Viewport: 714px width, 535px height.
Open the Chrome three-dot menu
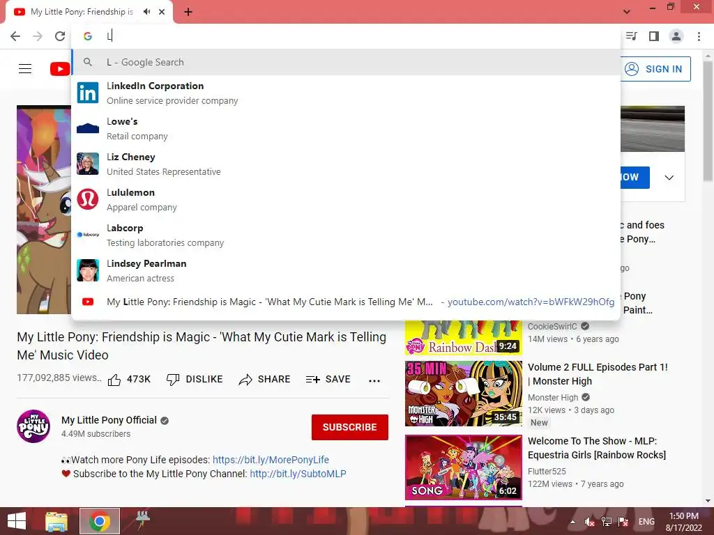click(x=699, y=36)
